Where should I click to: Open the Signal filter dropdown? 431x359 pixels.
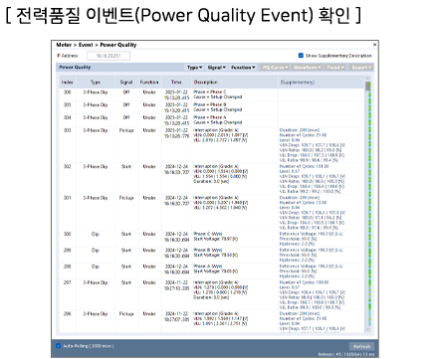[x=216, y=68]
